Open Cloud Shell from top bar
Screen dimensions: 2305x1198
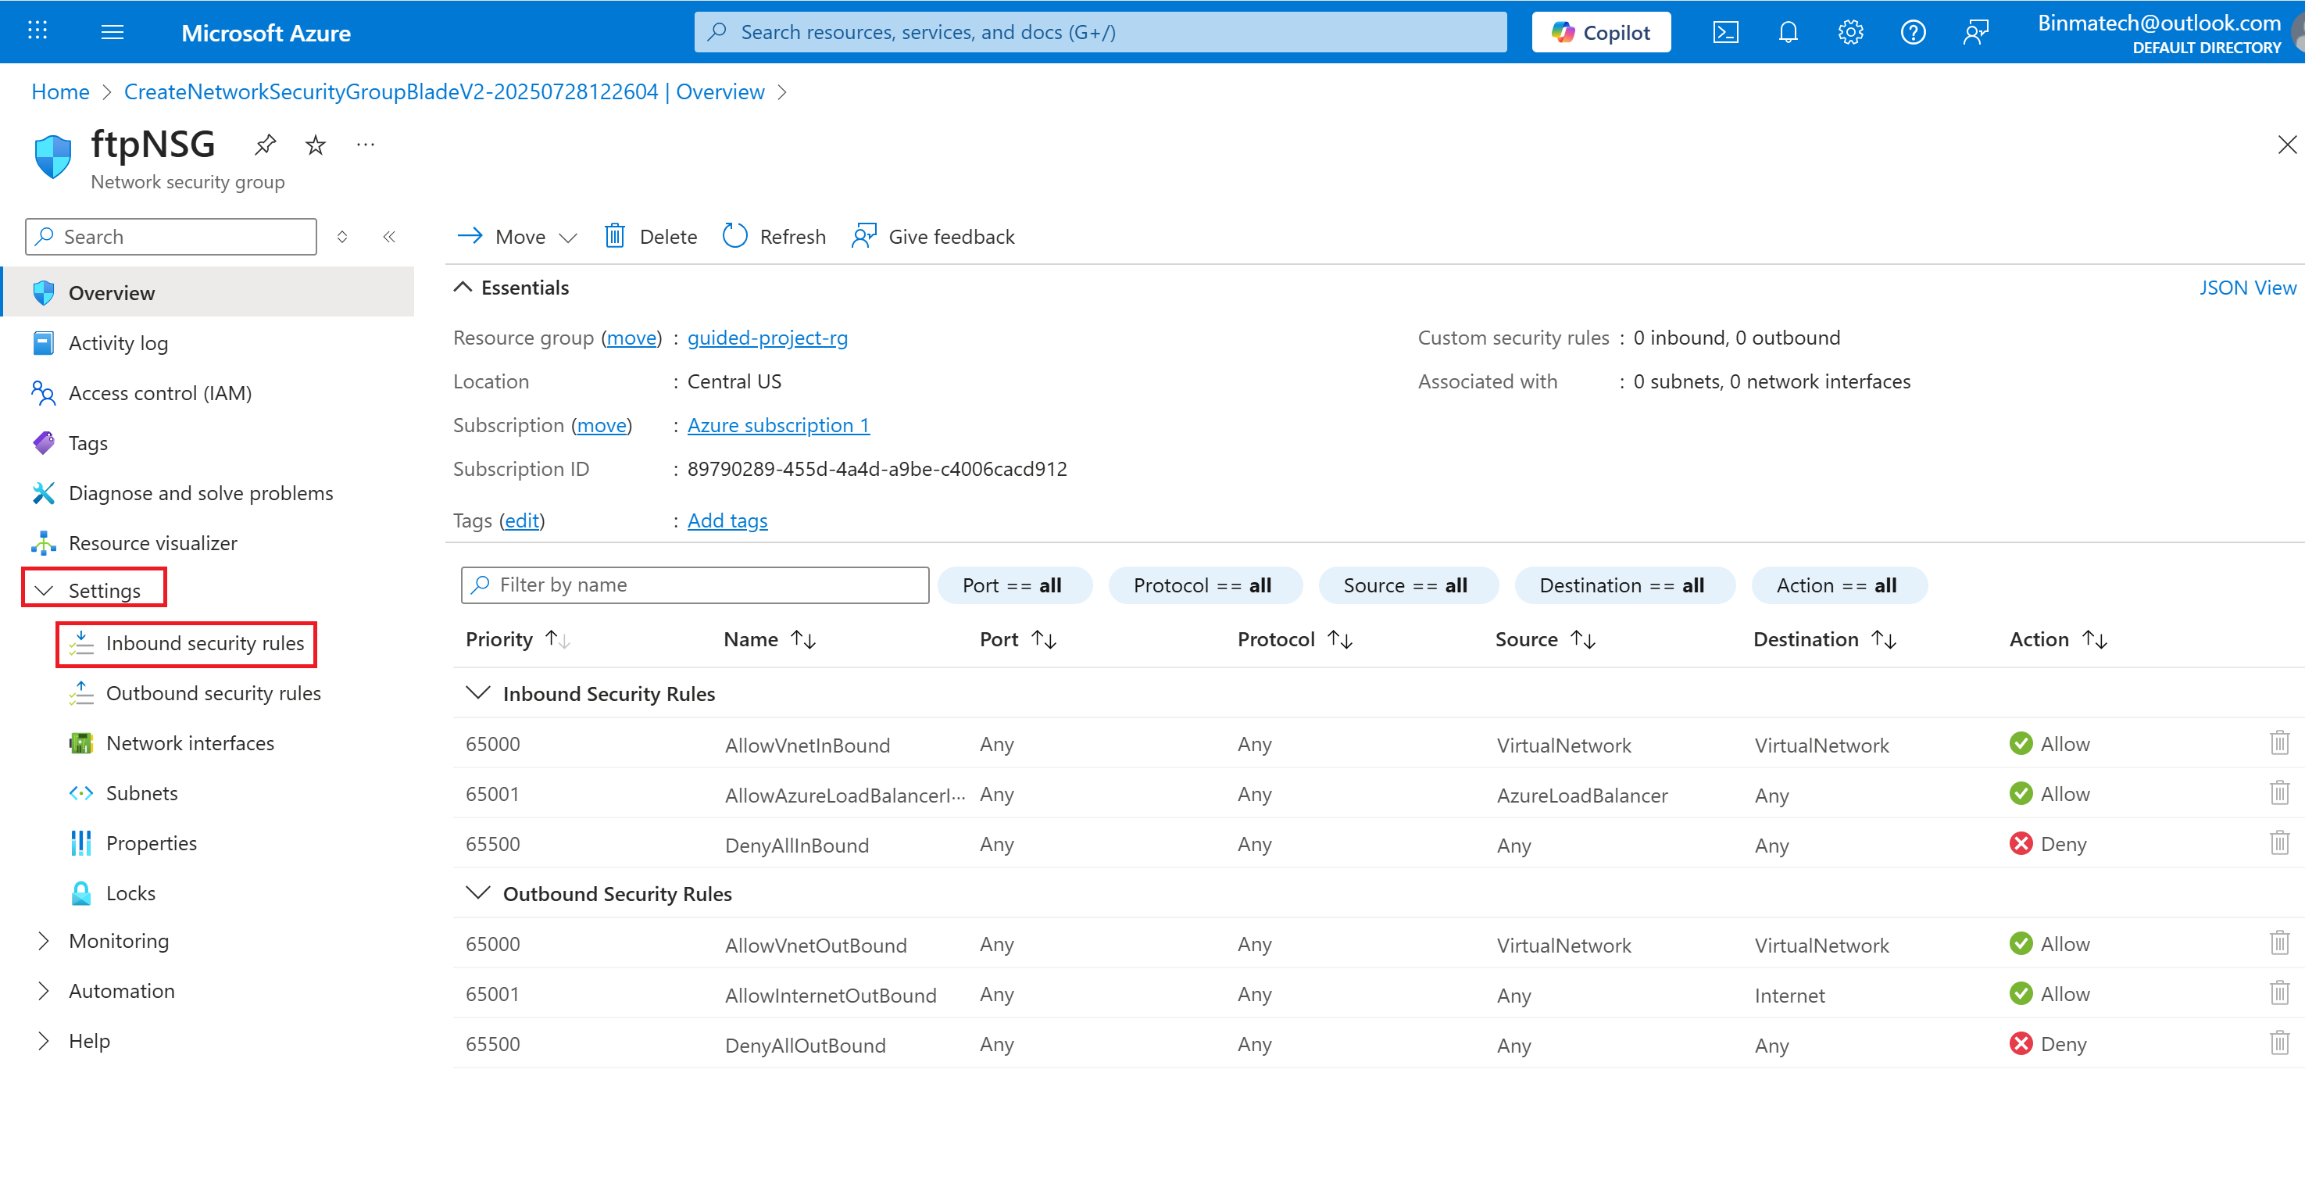tap(1724, 32)
